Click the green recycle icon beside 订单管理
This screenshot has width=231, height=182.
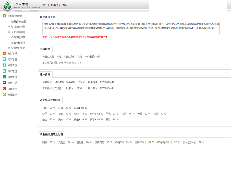coord(4,77)
